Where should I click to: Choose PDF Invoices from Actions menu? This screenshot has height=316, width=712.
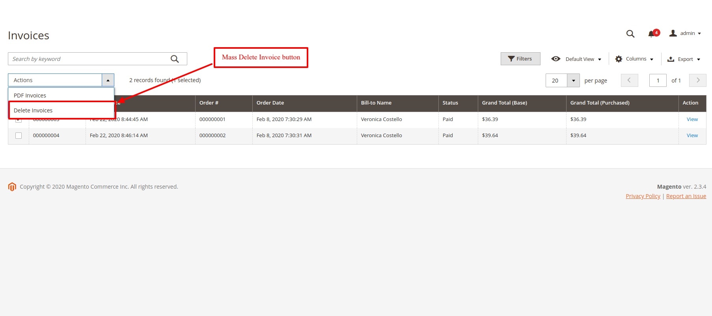click(x=61, y=96)
